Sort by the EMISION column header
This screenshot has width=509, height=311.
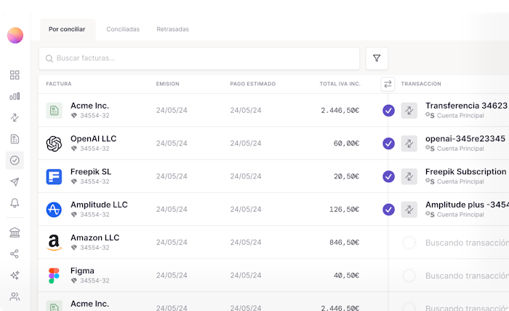tap(167, 84)
